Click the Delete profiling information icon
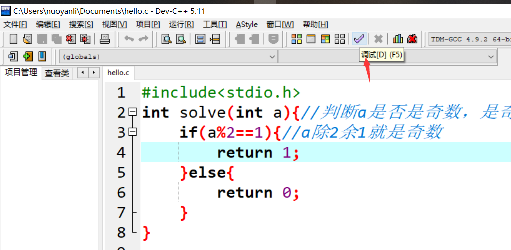Image resolution: width=511 pixels, height=250 pixels. click(x=412, y=39)
